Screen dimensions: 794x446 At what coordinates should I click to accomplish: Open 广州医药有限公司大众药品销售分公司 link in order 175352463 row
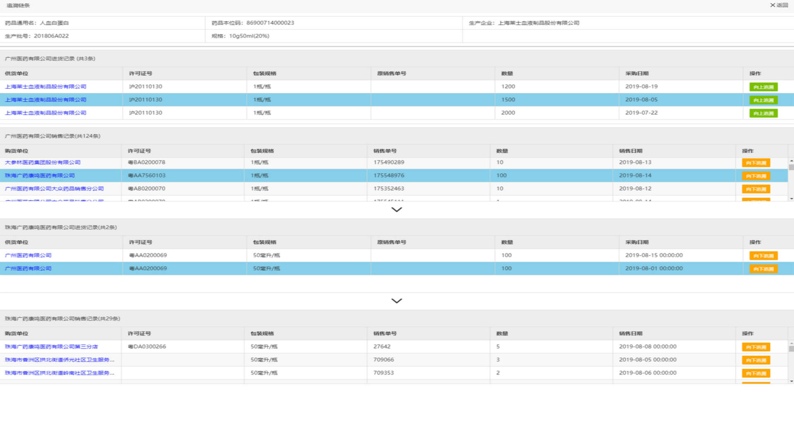click(x=54, y=189)
